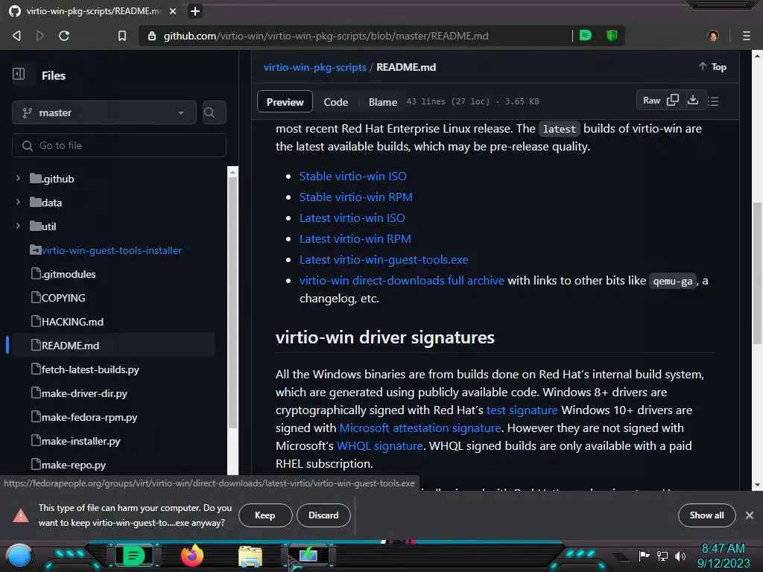This screenshot has width=763, height=572.
Task: Open the Start orb on the taskbar
Action: point(19,556)
